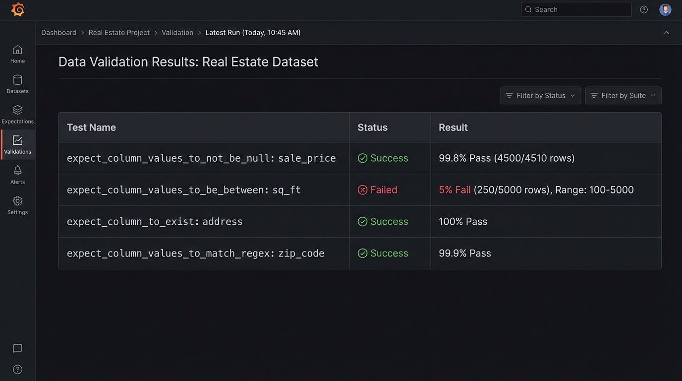The width and height of the screenshot is (682, 381).
Task: Navigate to Real Estate Project breadcrumb
Action: point(118,32)
